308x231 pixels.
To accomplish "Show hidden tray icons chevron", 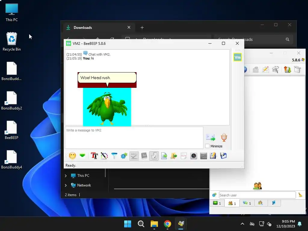I will pos(242,224).
